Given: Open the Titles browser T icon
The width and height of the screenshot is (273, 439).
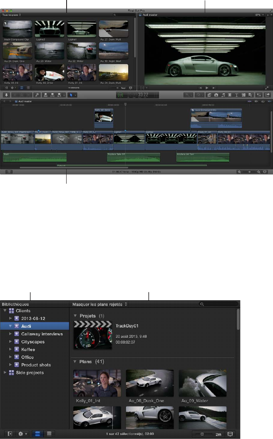Looking at the screenshot, I should tap(236, 95).
